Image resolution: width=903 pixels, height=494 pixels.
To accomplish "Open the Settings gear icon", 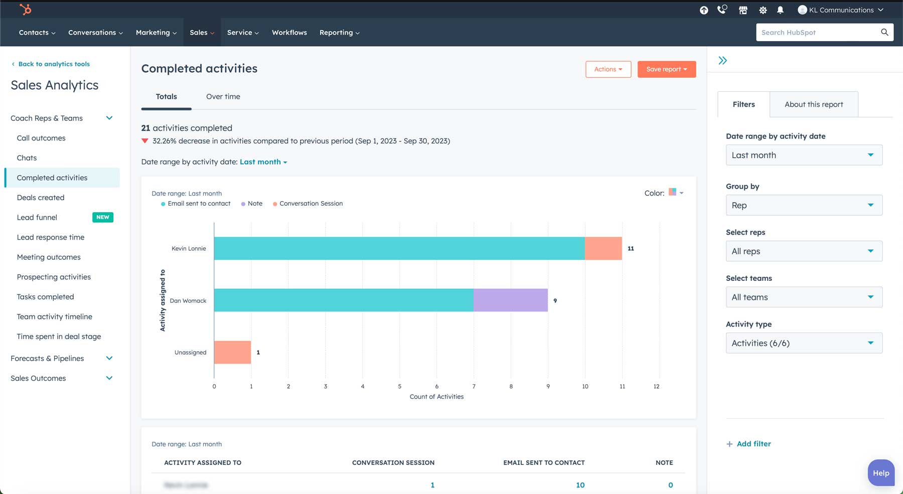I will [x=763, y=10].
